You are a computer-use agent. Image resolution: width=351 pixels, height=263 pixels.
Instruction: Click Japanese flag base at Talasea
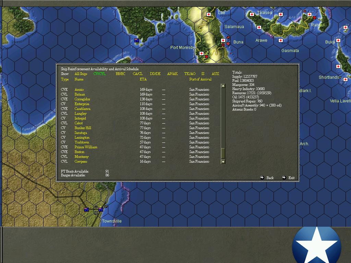(x=252, y=14)
